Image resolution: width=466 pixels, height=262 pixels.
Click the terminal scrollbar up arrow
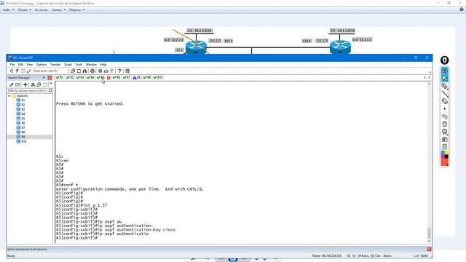tap(429, 84)
